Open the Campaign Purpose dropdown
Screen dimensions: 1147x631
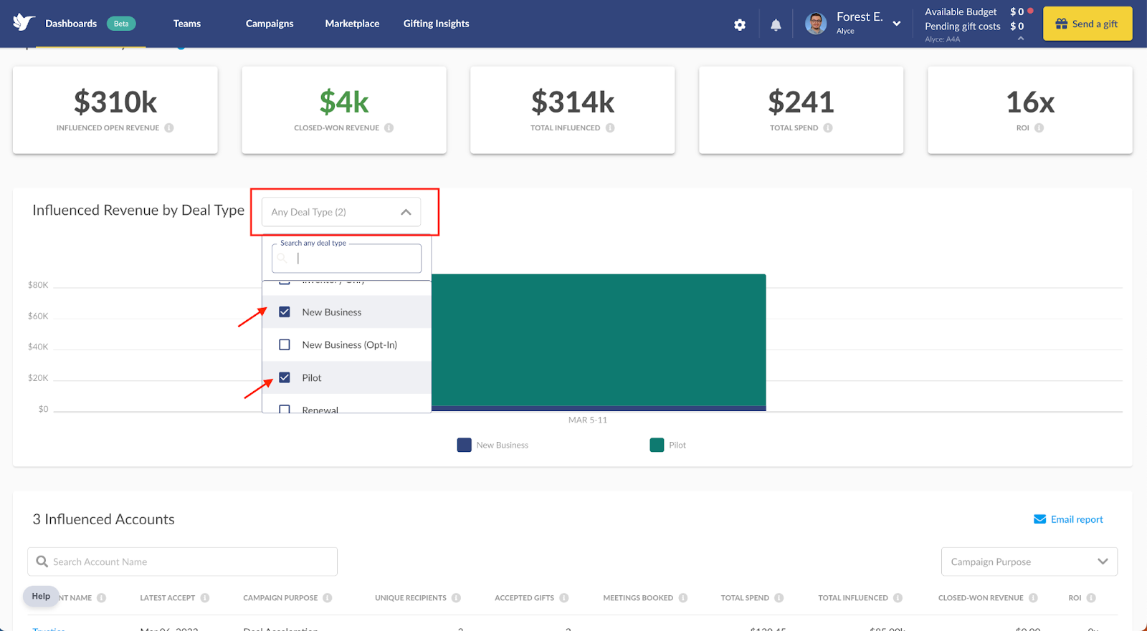tap(1029, 562)
